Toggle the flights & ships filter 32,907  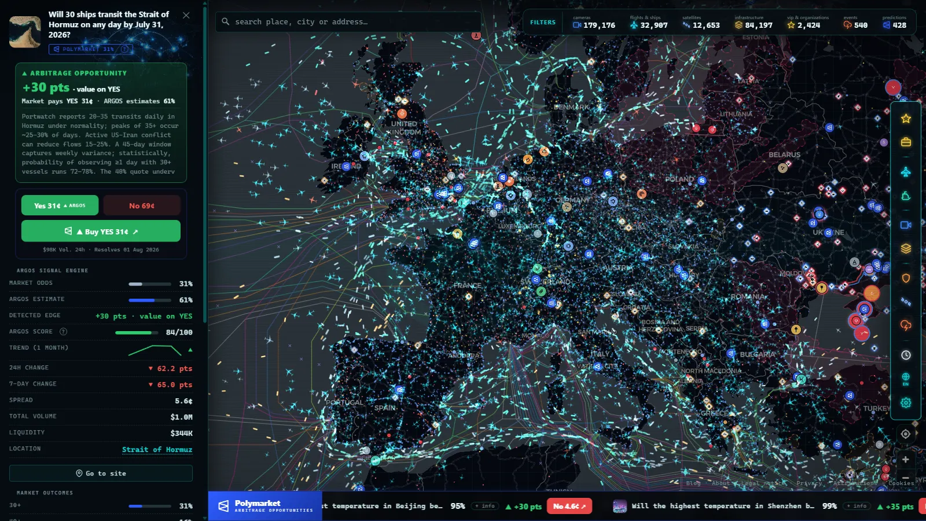click(x=649, y=23)
